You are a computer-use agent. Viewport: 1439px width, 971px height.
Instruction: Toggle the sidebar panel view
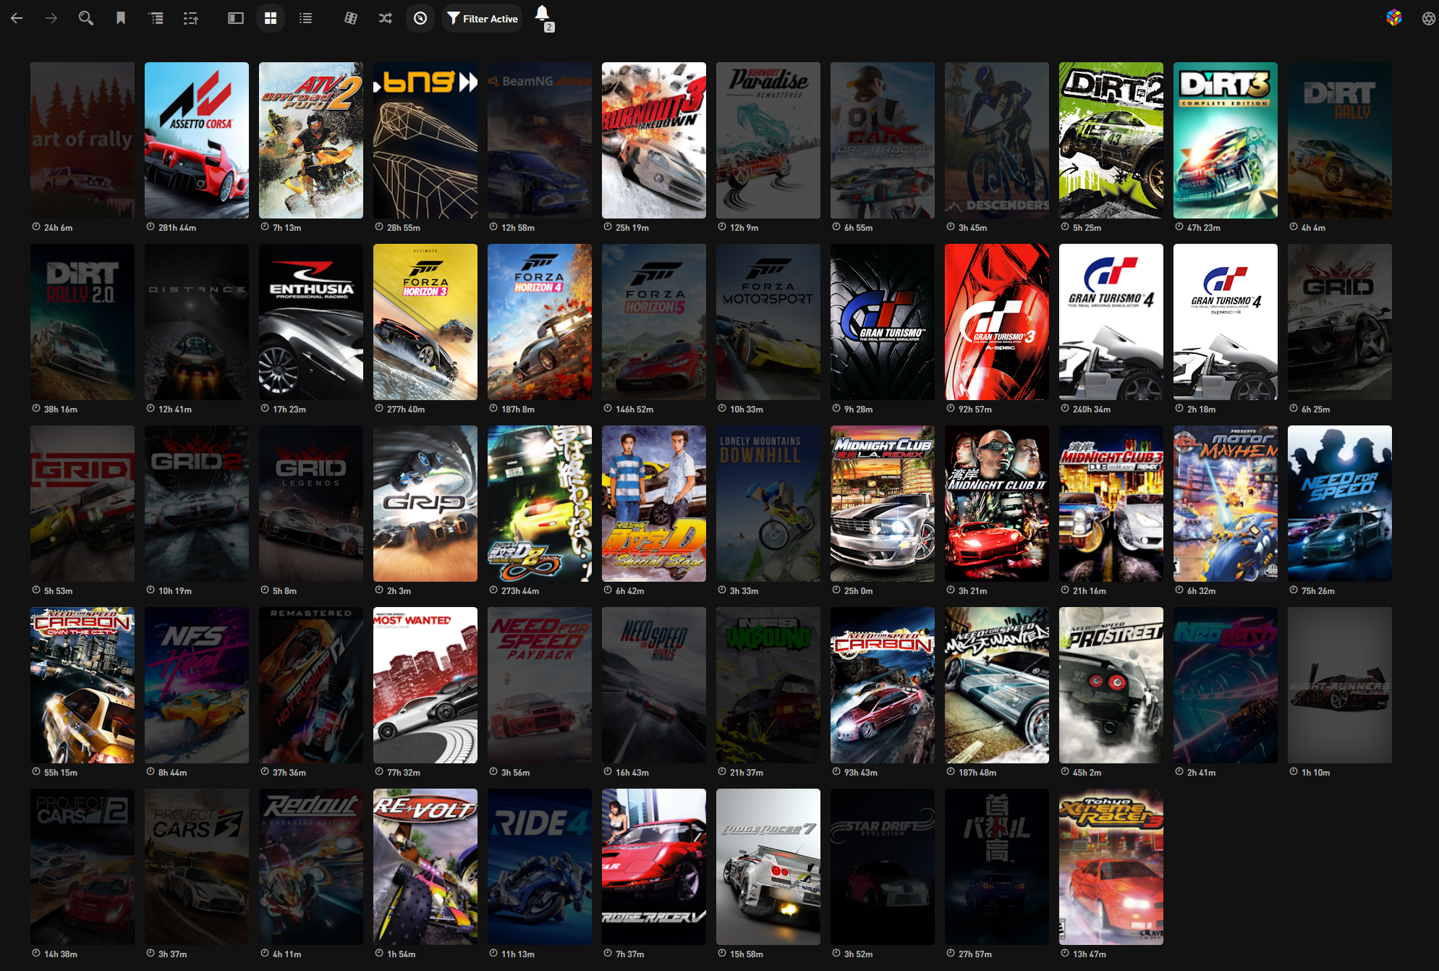pyautogui.click(x=236, y=18)
